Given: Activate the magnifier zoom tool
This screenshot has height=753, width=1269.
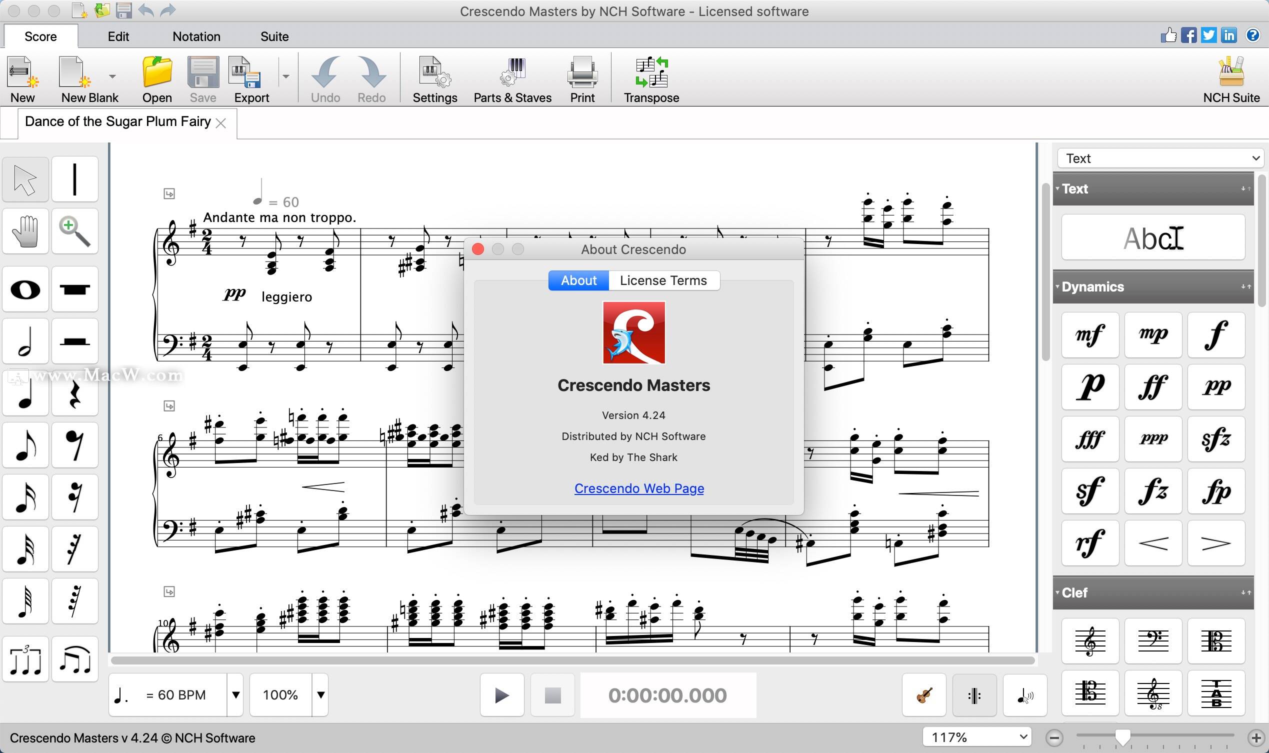Looking at the screenshot, I should pyautogui.click(x=74, y=231).
